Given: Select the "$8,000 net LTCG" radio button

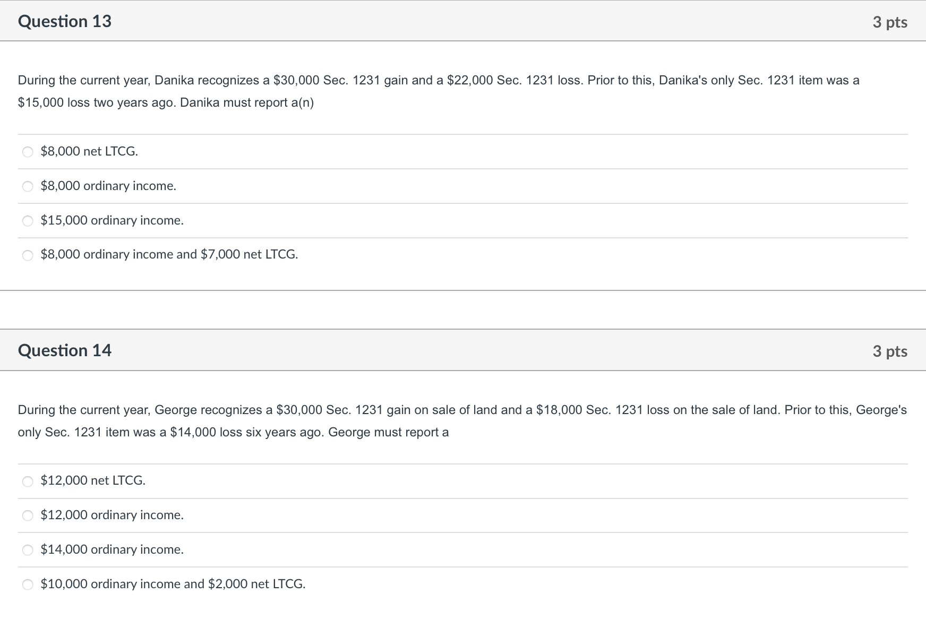Looking at the screenshot, I should [x=28, y=152].
